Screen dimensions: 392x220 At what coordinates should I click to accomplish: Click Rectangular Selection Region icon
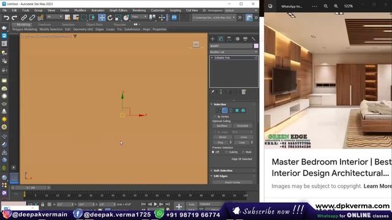coord(84,18)
